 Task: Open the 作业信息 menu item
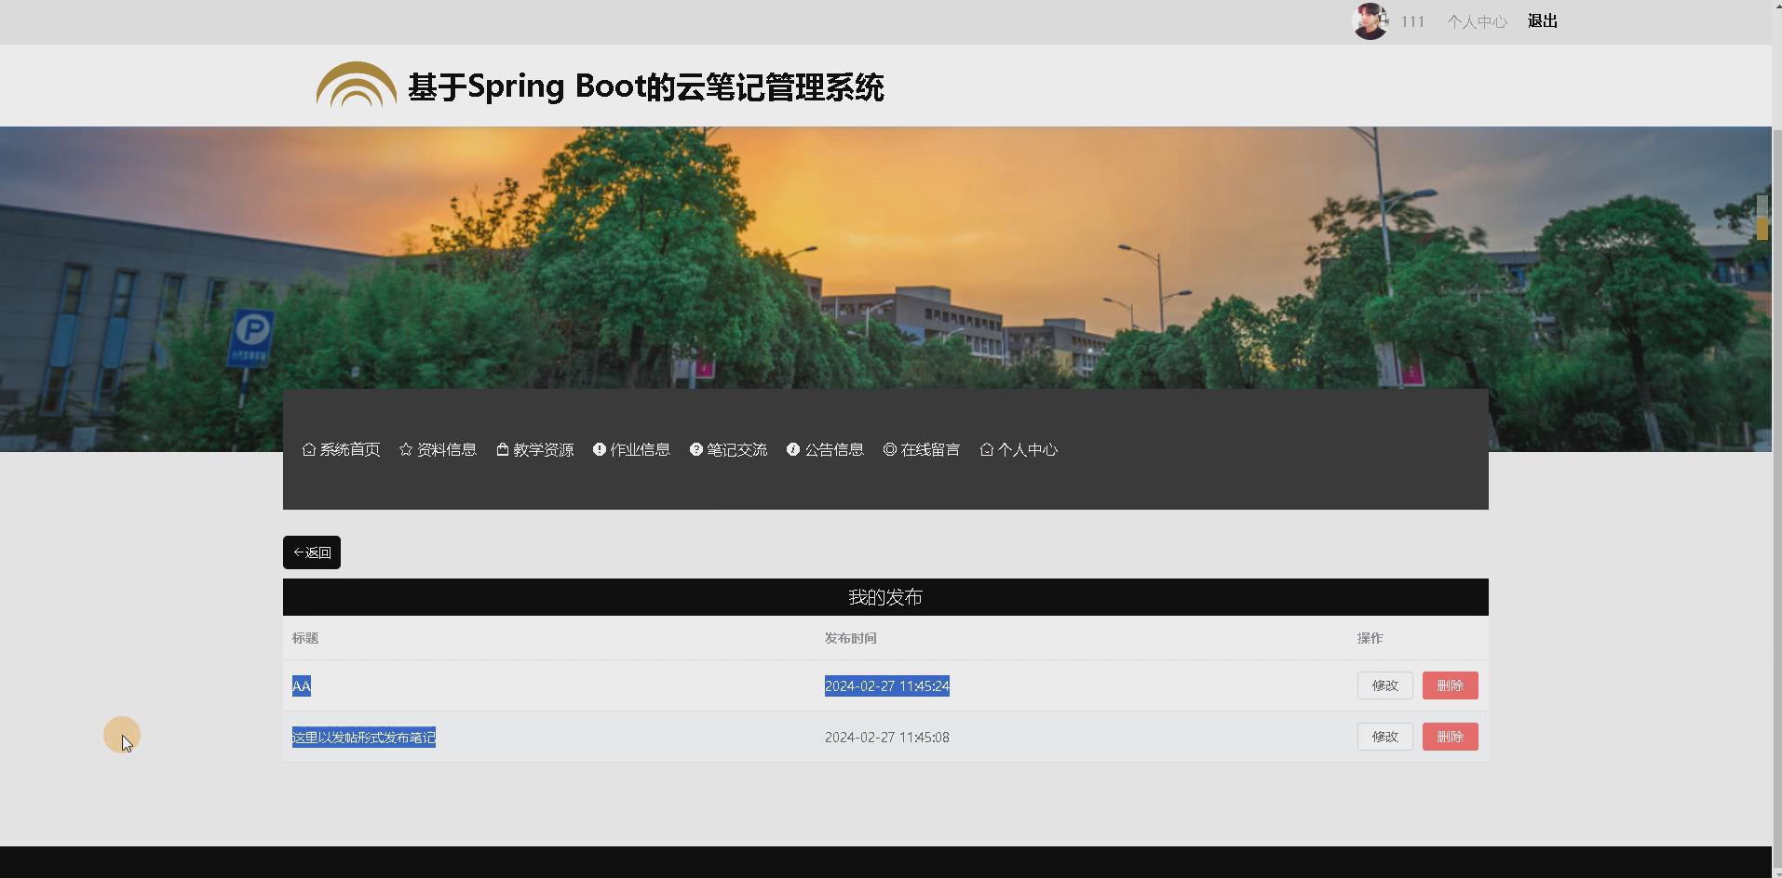[x=641, y=450]
